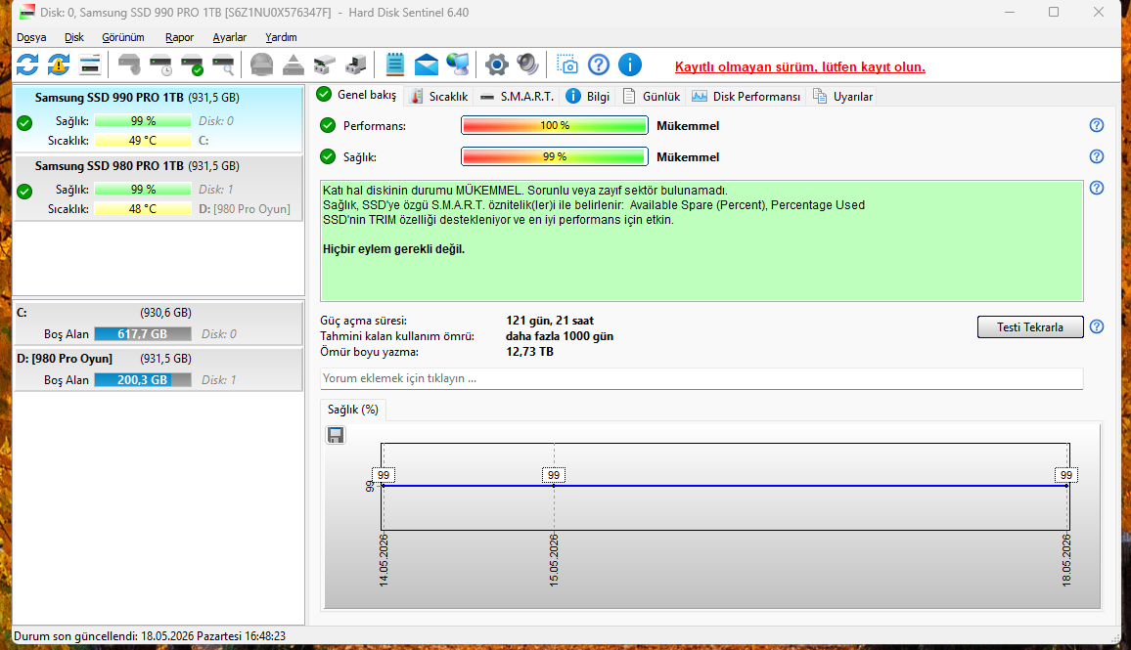Image resolution: width=1131 pixels, height=650 pixels.
Task: Click the '12,73 TB' lifetime writes value
Action: (529, 352)
